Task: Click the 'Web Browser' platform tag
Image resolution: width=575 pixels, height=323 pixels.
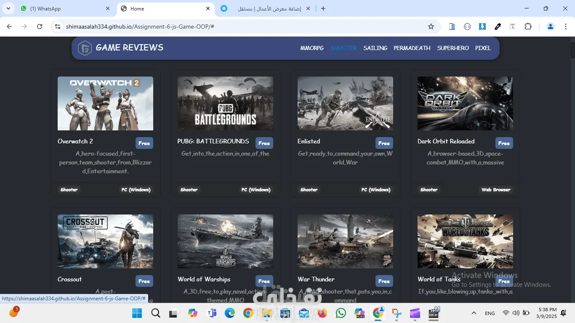Action: tap(496, 190)
